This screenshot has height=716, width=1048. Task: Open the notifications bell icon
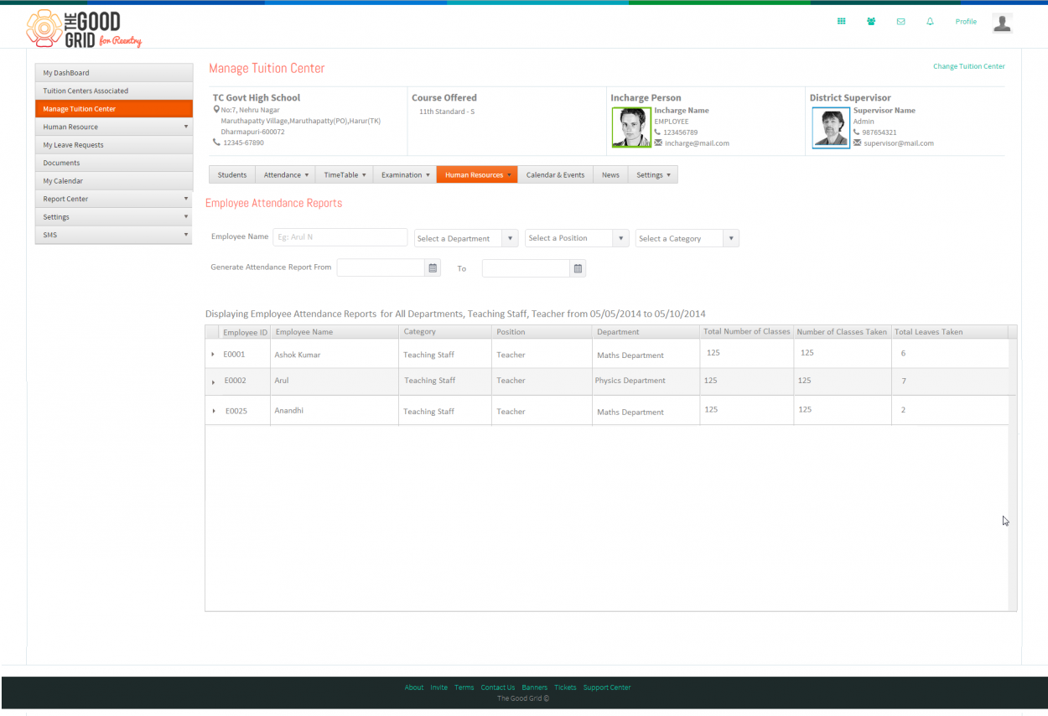930,22
